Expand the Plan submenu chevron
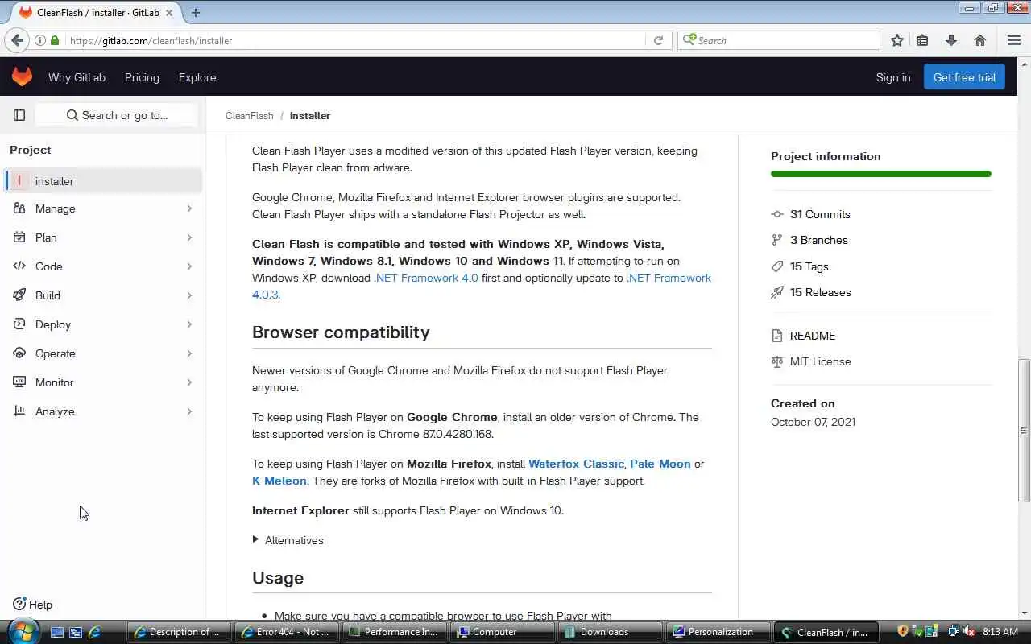This screenshot has width=1031, height=644. 189,237
